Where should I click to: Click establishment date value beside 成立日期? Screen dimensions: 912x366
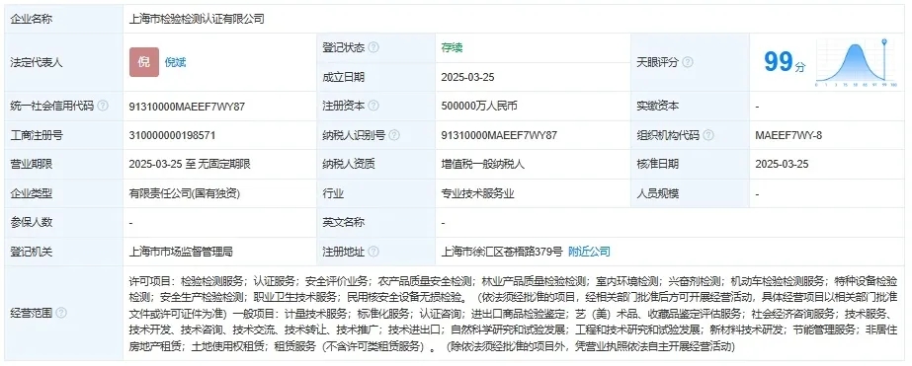[467, 77]
